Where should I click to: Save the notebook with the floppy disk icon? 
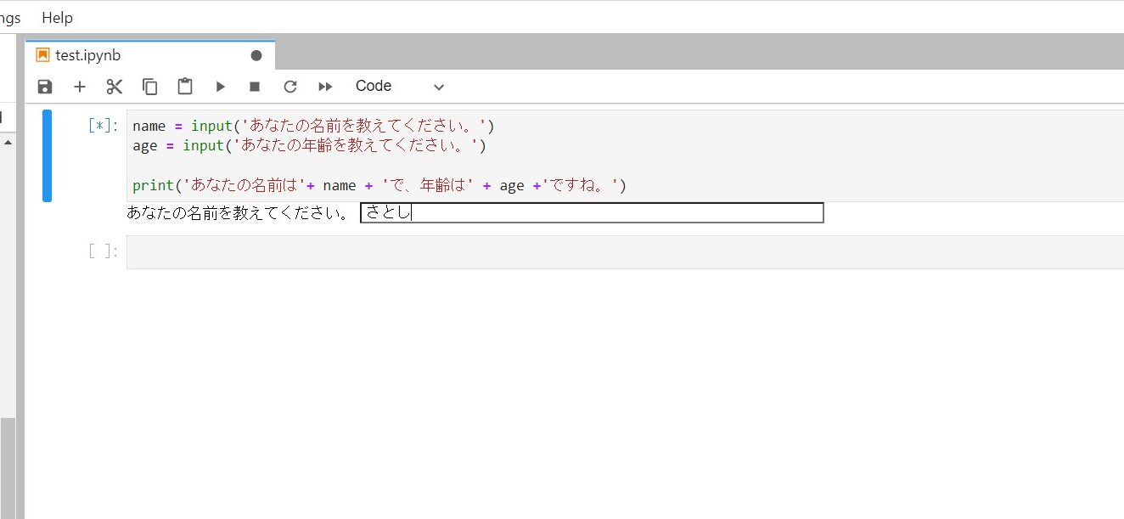pos(45,87)
